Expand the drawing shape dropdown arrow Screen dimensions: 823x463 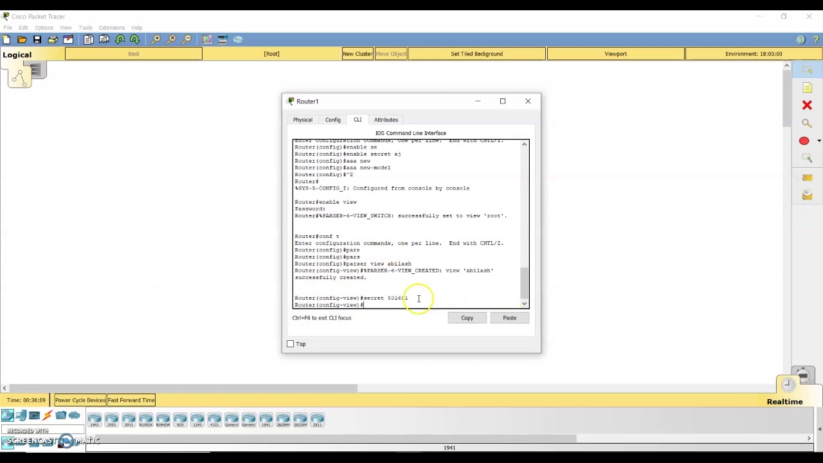[818, 141]
